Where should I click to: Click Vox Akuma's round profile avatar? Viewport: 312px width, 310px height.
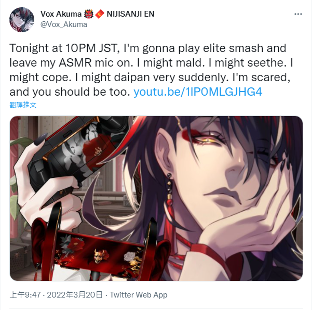click(x=22, y=20)
